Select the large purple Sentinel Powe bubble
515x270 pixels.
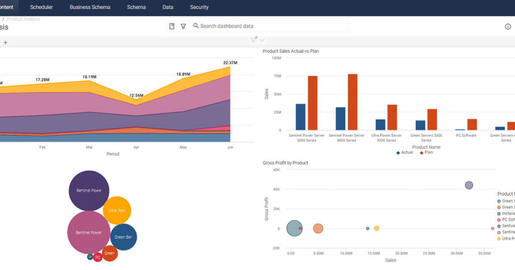(x=89, y=190)
